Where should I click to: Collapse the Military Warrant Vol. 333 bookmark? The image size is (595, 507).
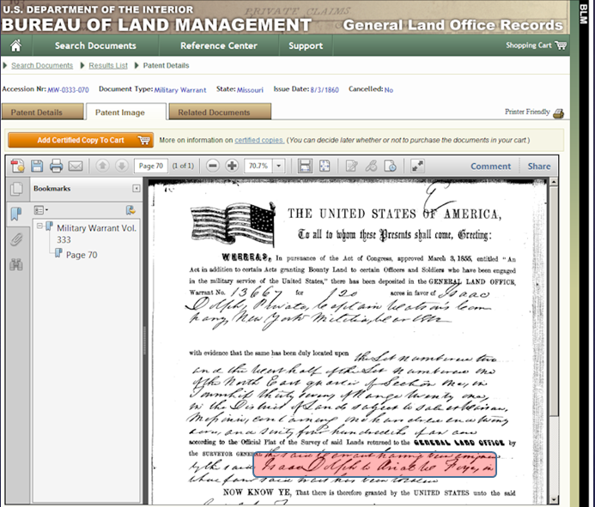[39, 226]
